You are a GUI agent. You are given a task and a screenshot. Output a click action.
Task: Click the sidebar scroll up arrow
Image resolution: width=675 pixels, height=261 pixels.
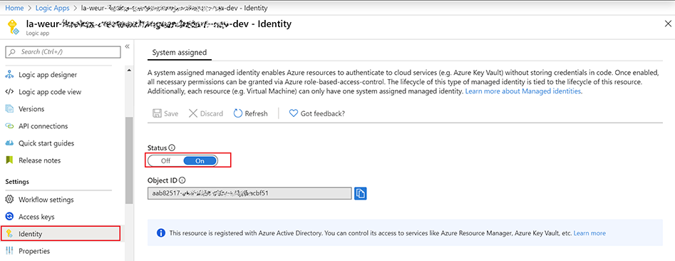[129, 70]
